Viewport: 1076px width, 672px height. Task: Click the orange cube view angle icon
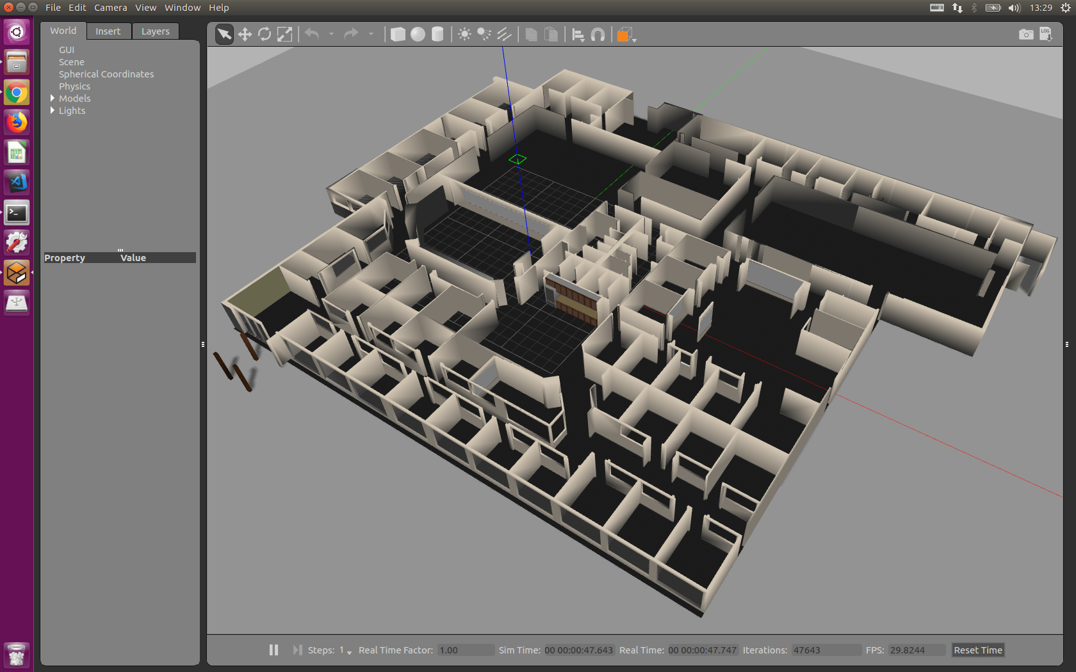[625, 35]
